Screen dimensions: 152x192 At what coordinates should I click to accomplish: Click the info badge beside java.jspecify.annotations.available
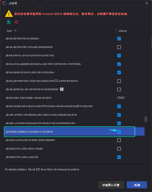point(62,89)
